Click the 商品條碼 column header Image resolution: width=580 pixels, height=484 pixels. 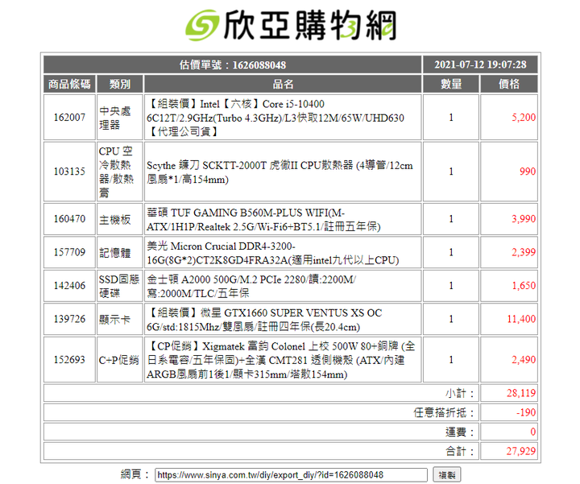(69, 84)
